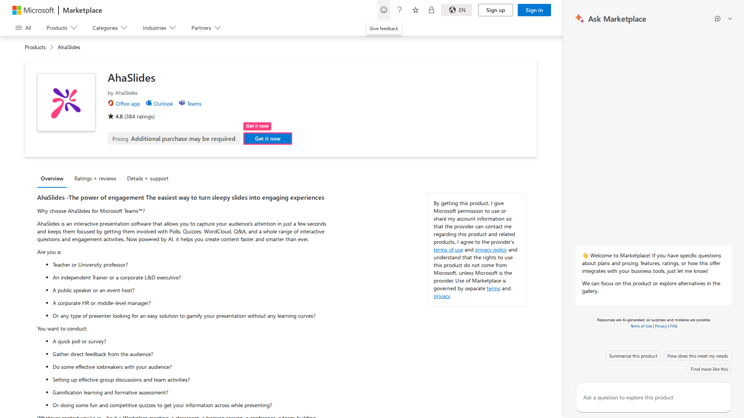Image resolution: width=744 pixels, height=418 pixels.
Task: Click the Microsoft logo
Action: point(33,10)
